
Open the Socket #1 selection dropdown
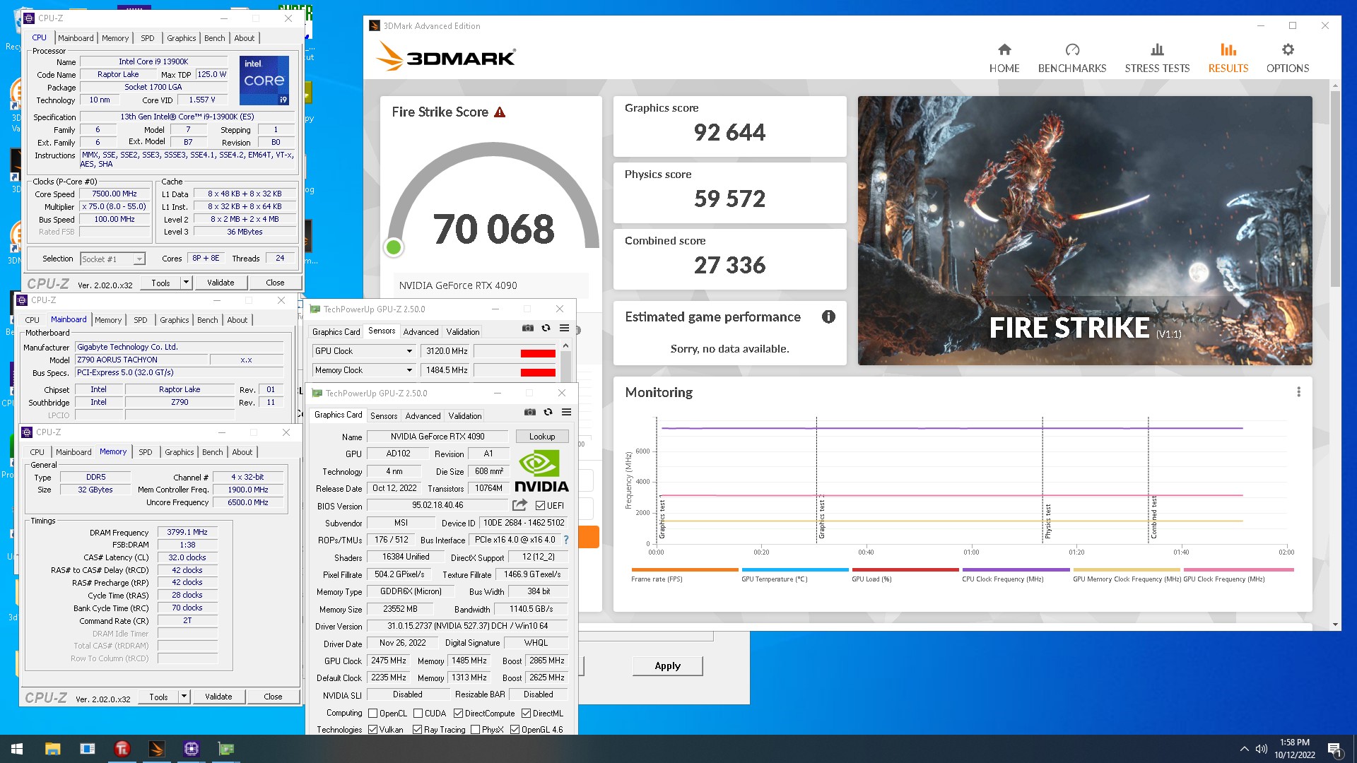(139, 259)
